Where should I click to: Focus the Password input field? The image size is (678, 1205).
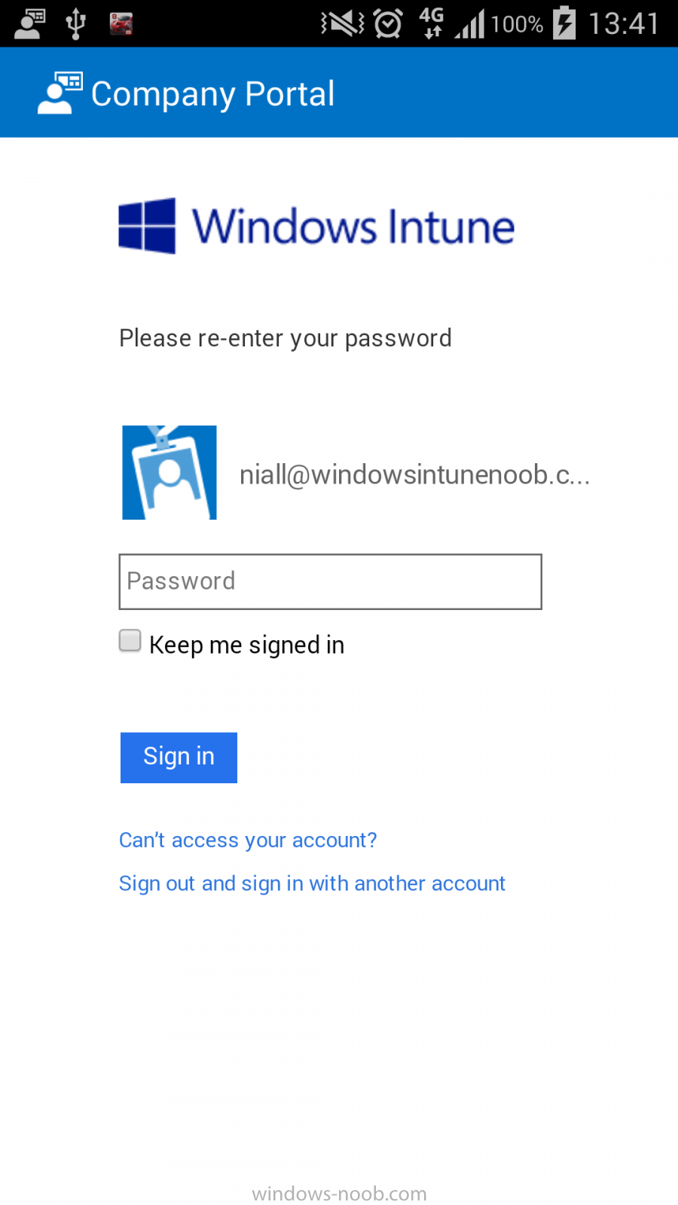[x=330, y=581]
